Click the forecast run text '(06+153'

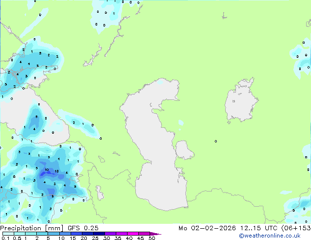[x=296, y=228]
